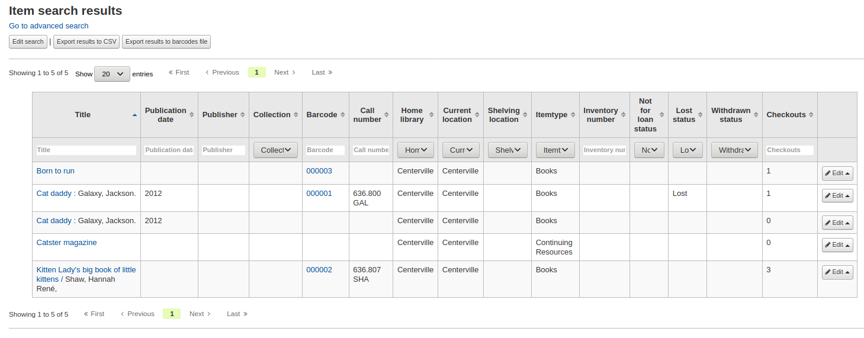
Task: Click Export results to CSV button
Action: (86, 42)
